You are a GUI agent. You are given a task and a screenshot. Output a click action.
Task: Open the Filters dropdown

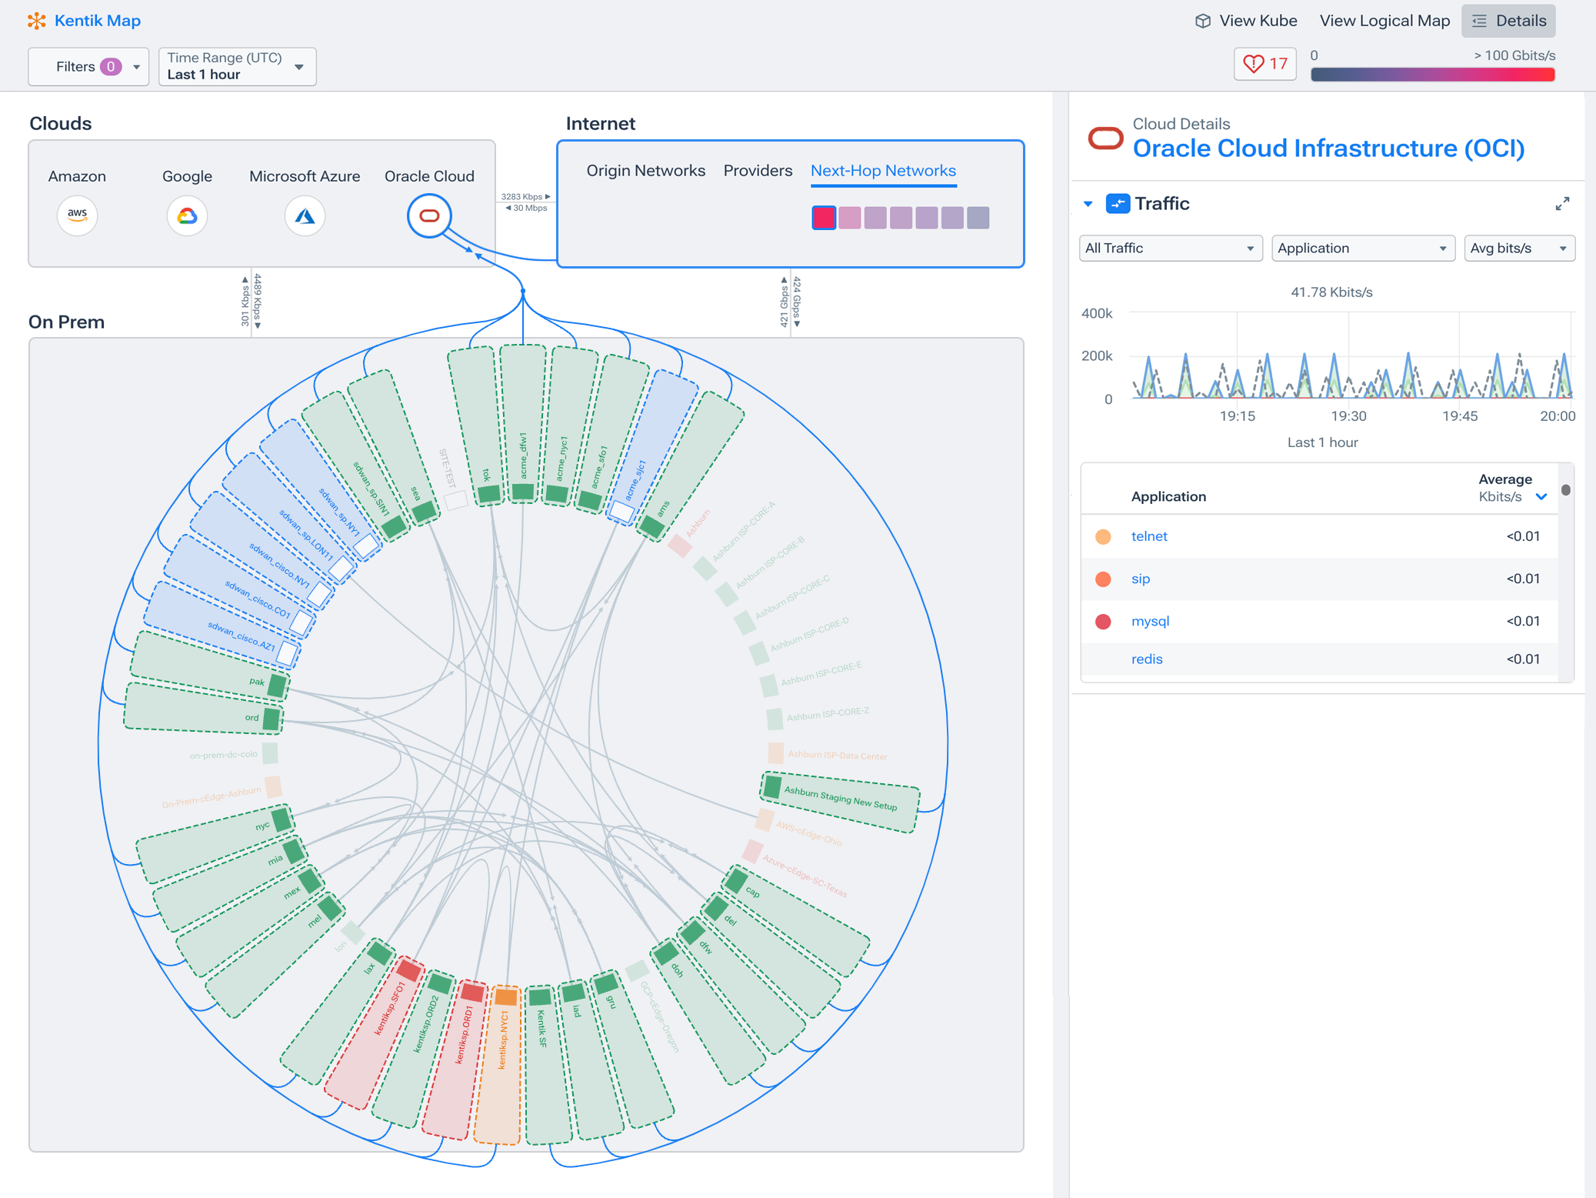pyautogui.click(x=88, y=67)
